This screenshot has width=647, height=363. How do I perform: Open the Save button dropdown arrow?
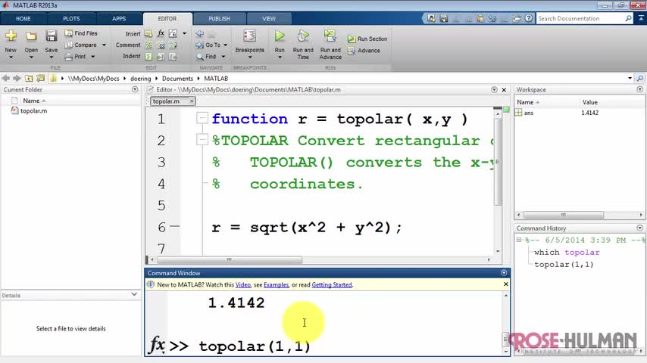[x=52, y=57]
